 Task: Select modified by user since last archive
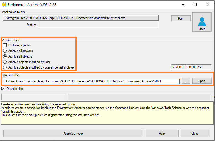coord(5,67)
